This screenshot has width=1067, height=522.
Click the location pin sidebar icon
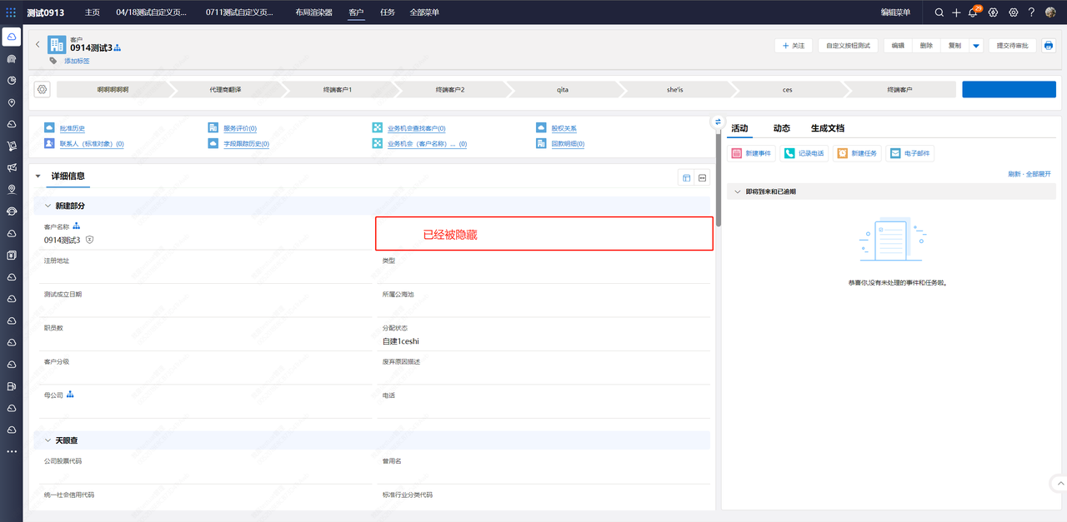[12, 102]
